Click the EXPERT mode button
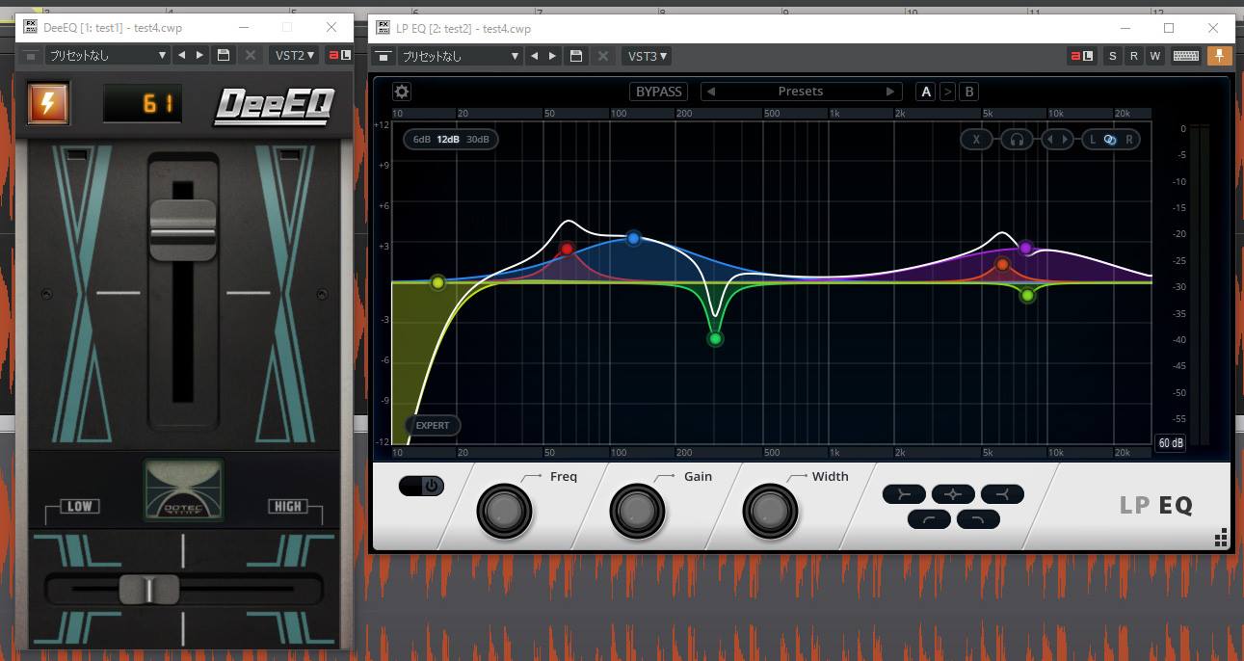Screen dimensions: 1244x661 pos(433,425)
